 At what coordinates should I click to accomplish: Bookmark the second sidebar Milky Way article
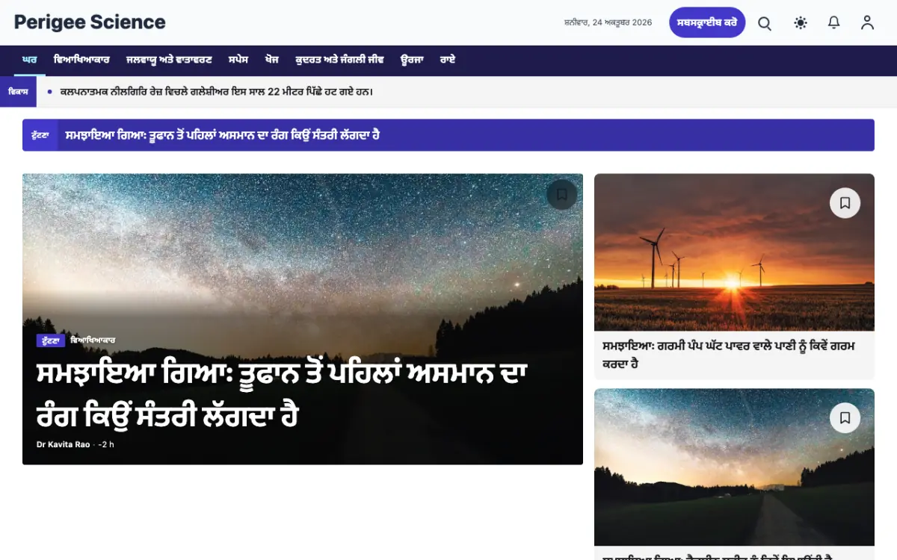pos(845,418)
